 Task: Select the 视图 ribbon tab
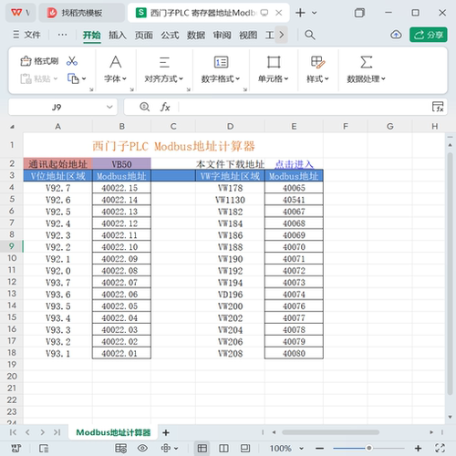248,36
